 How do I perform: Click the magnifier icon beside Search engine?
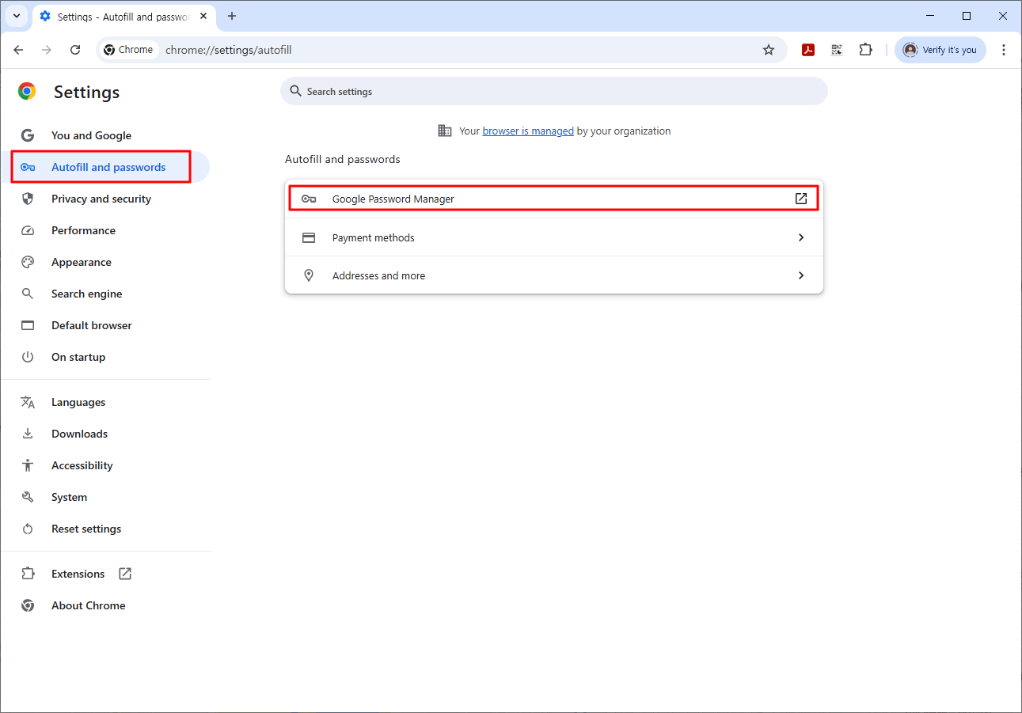(28, 294)
